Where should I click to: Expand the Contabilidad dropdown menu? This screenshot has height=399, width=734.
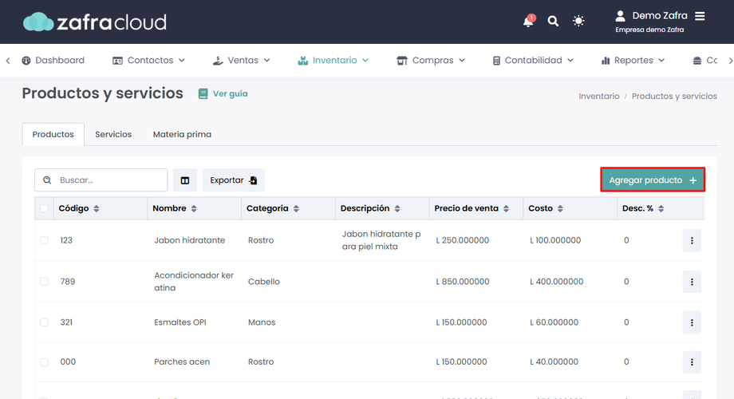533,61
